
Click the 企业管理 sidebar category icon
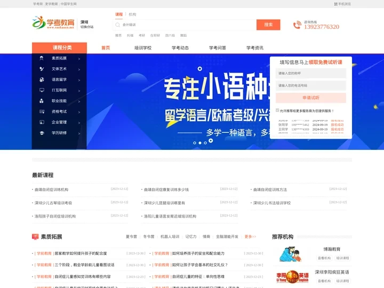pyautogui.click(x=42, y=122)
